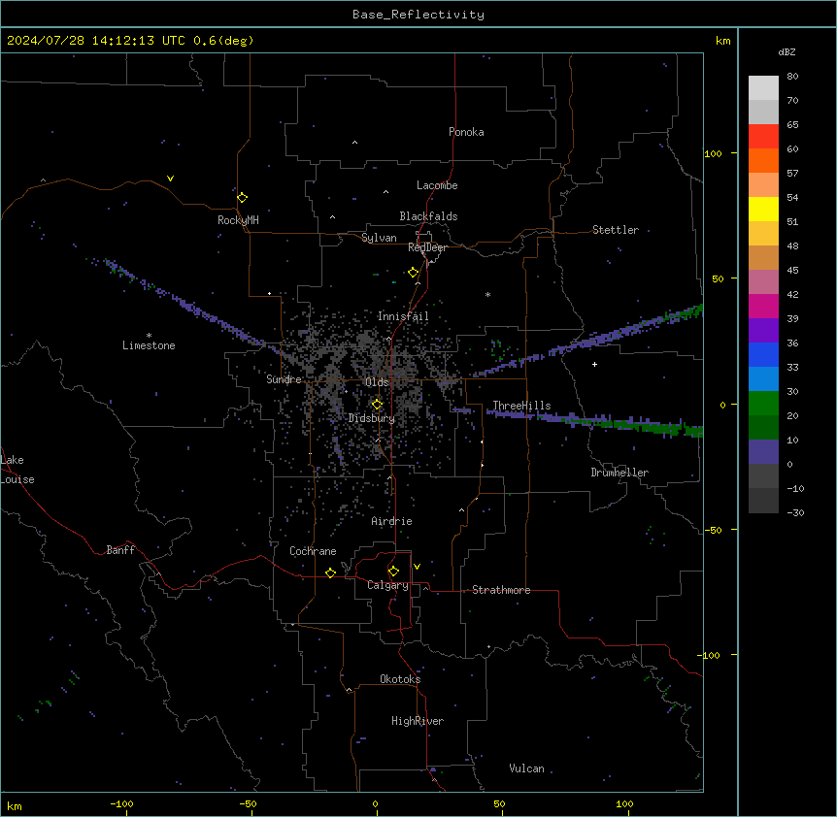Viewport: 837px width, 817px height.
Task: Click the Ponoka city label
Action: 466,132
